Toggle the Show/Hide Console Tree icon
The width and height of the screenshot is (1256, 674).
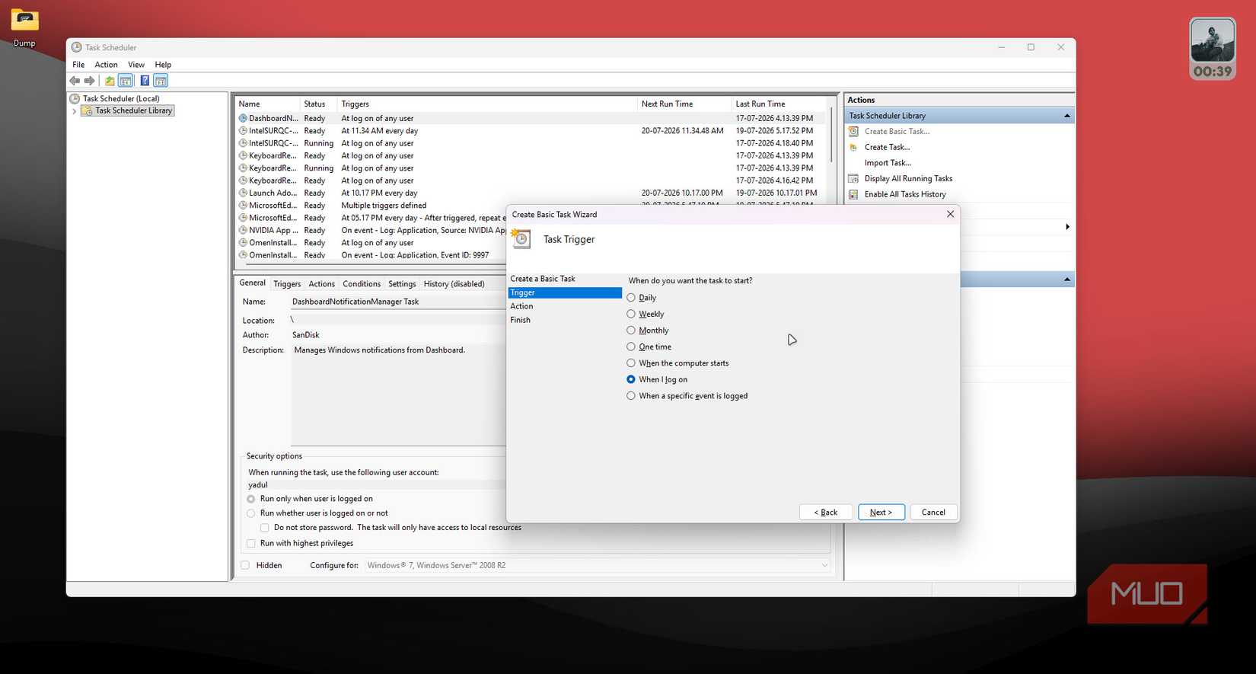click(x=126, y=81)
